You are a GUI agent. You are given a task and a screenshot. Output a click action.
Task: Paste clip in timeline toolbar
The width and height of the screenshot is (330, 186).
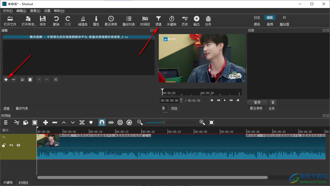click(35, 122)
